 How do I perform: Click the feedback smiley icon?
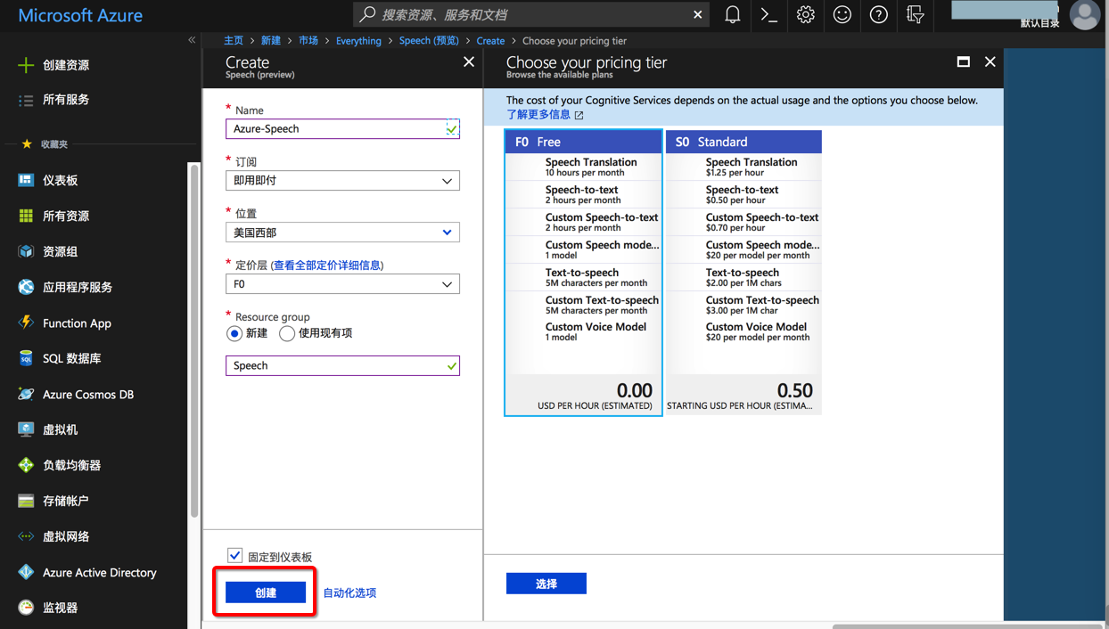tap(842, 15)
